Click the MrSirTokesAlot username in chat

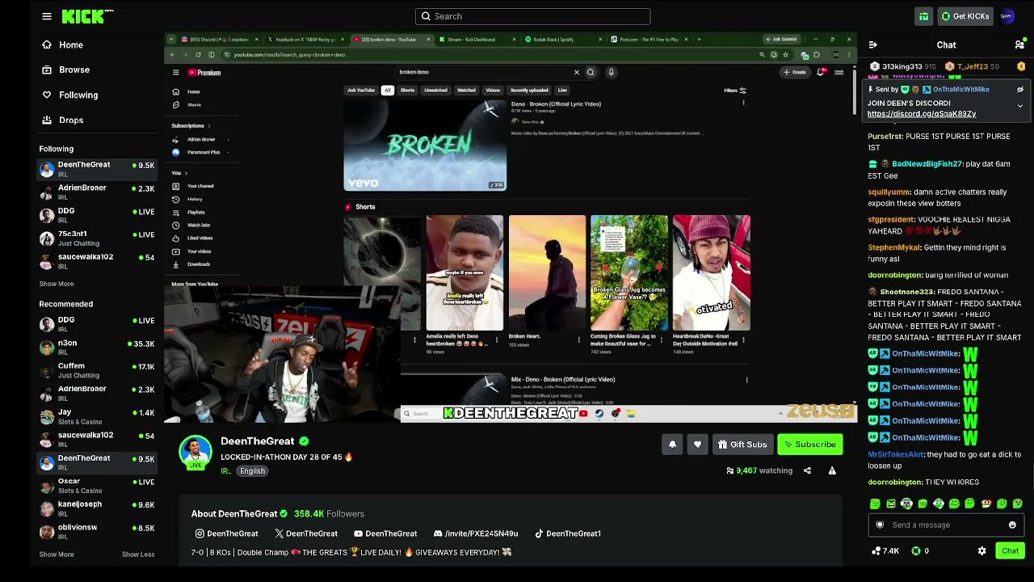tap(896, 455)
